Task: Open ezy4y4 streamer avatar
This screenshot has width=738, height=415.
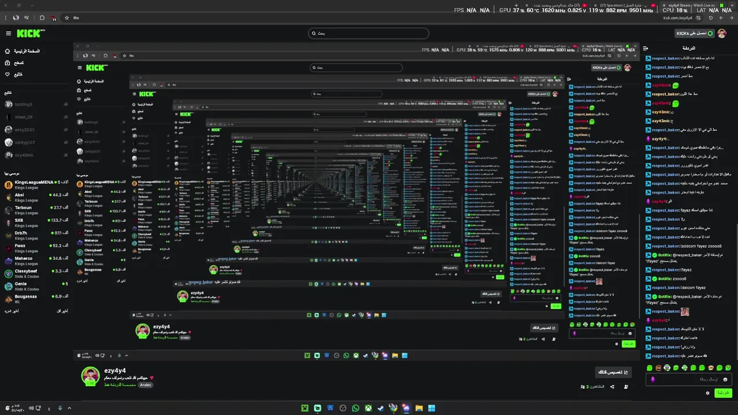Action: pos(91,375)
